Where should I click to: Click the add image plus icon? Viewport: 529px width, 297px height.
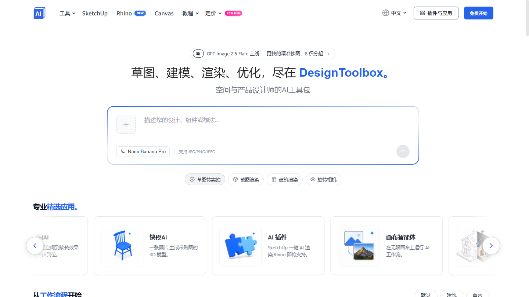click(x=126, y=124)
